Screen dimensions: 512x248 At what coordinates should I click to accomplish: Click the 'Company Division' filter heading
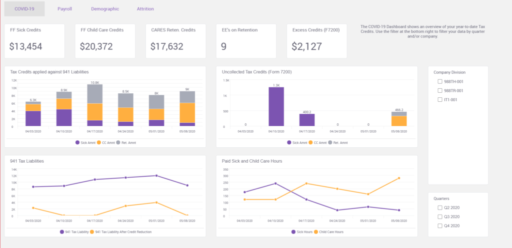point(449,72)
